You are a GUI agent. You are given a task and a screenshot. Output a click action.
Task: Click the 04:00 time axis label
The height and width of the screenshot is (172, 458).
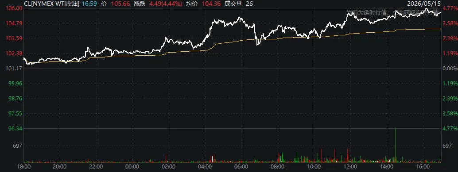(x=205, y=167)
